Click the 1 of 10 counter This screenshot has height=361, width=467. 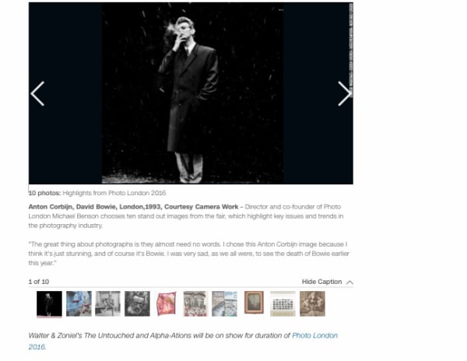pos(39,282)
